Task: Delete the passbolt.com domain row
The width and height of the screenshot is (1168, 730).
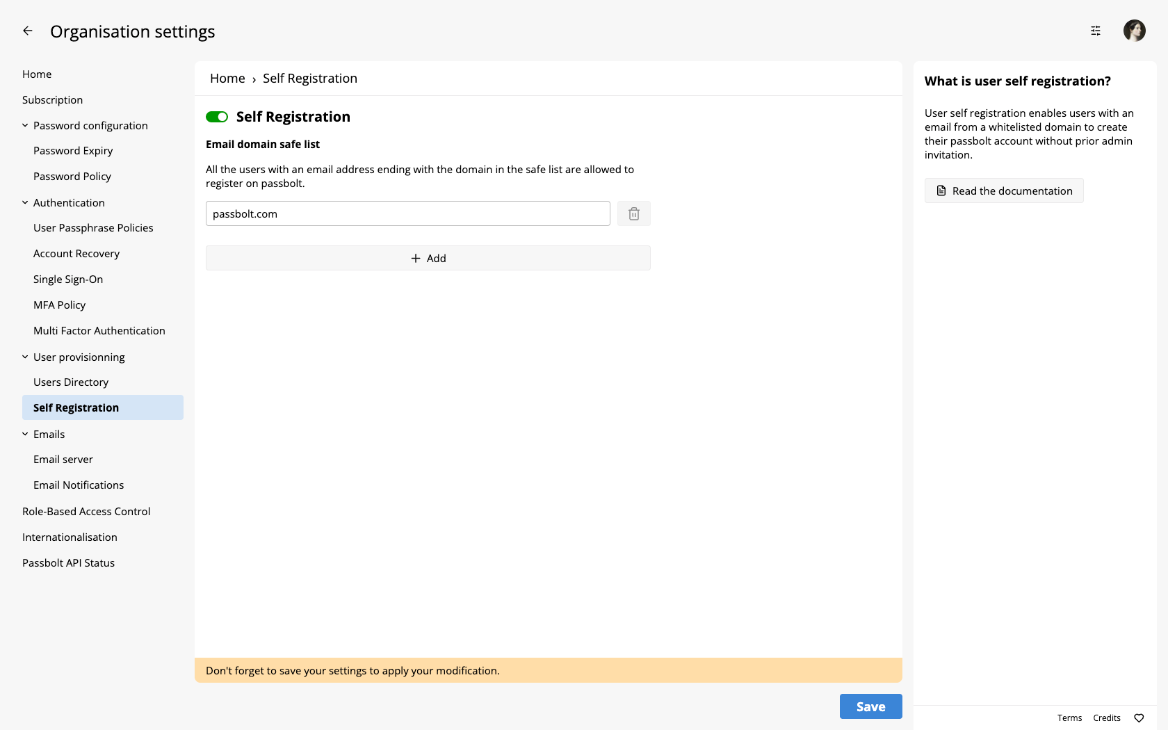Action: tap(634, 213)
